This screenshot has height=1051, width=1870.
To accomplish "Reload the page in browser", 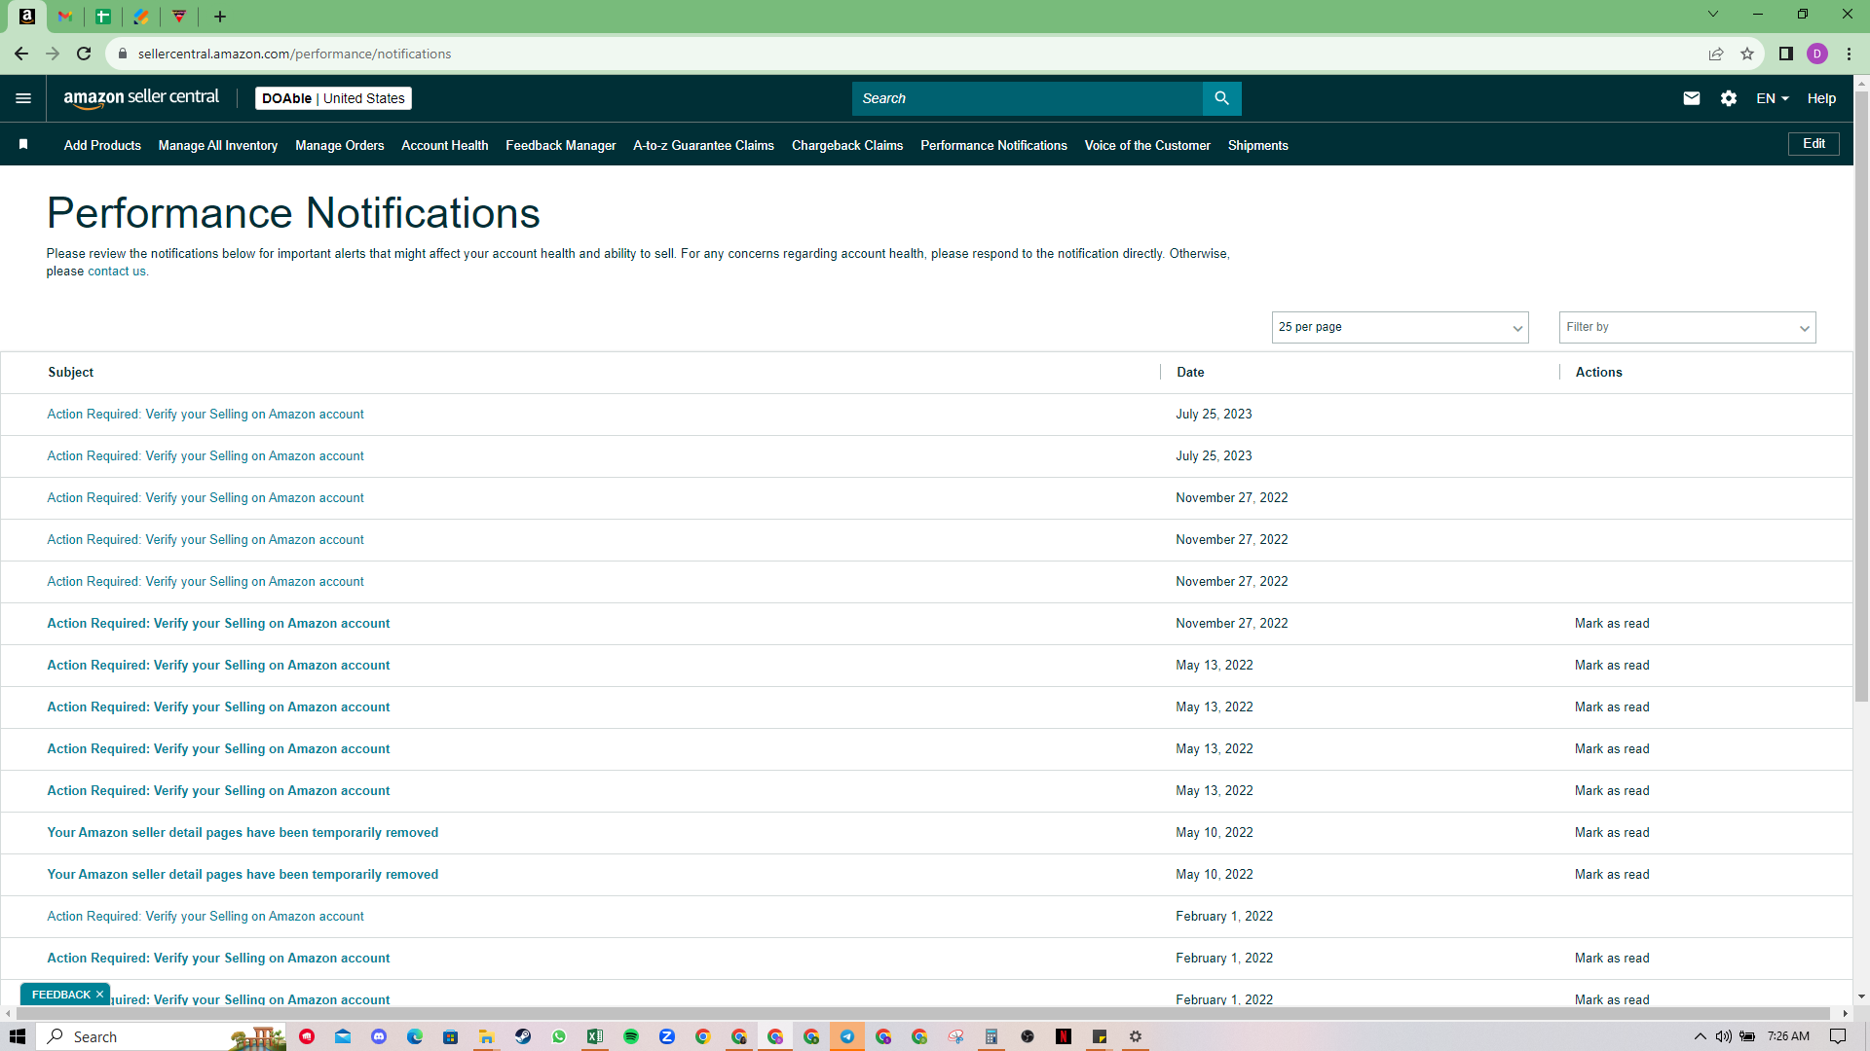I will click(x=84, y=54).
